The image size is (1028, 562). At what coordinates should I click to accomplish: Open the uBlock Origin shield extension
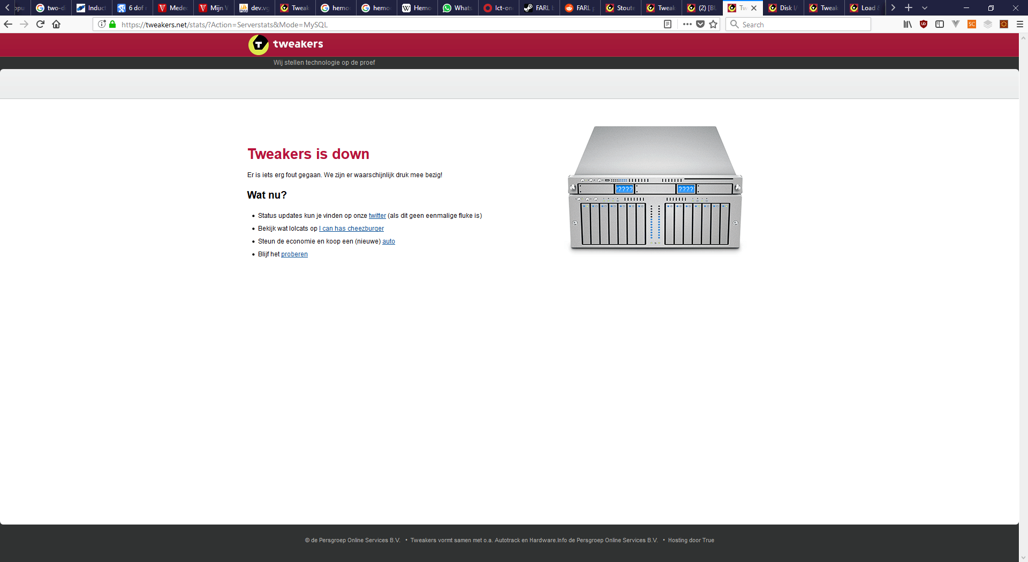(x=924, y=24)
